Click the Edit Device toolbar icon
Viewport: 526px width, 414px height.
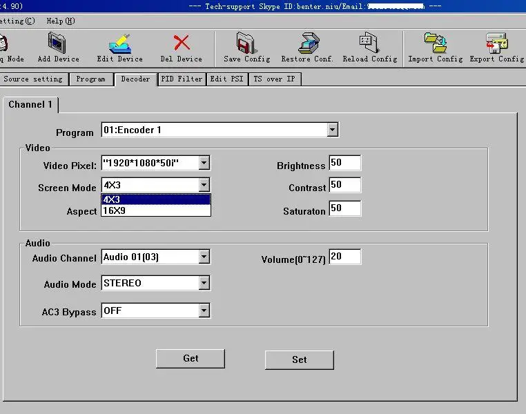(119, 43)
